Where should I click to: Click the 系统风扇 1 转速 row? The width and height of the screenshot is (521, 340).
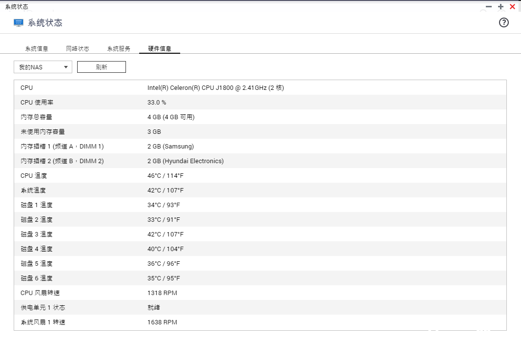[260, 322]
